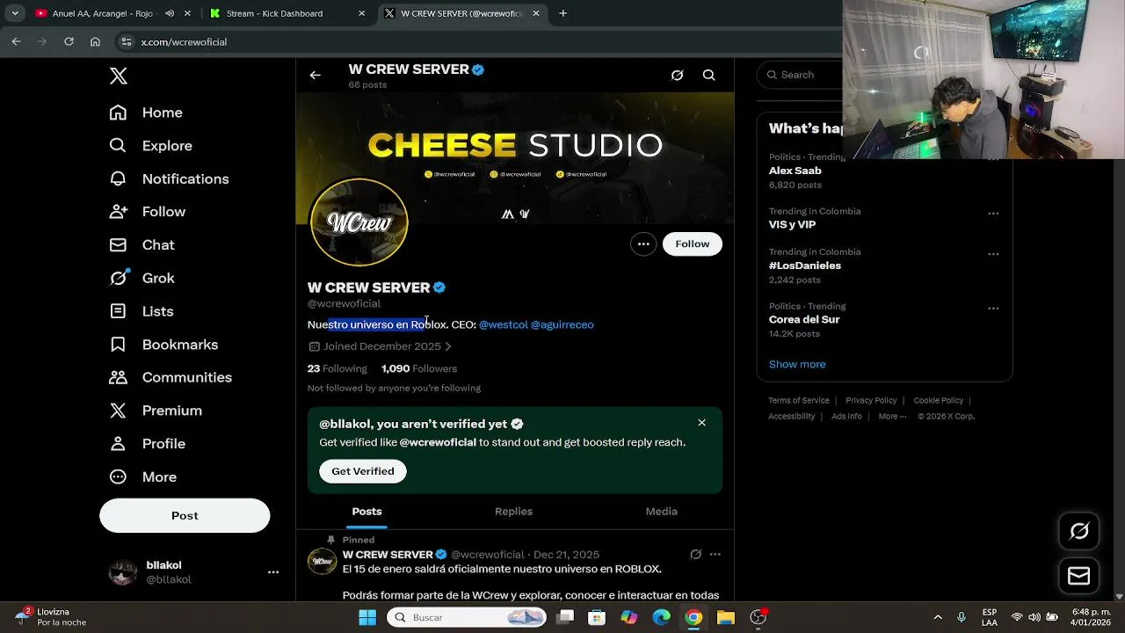Open the @aguirreceo mention link
Viewport: 1125px width, 633px height.
click(x=562, y=324)
